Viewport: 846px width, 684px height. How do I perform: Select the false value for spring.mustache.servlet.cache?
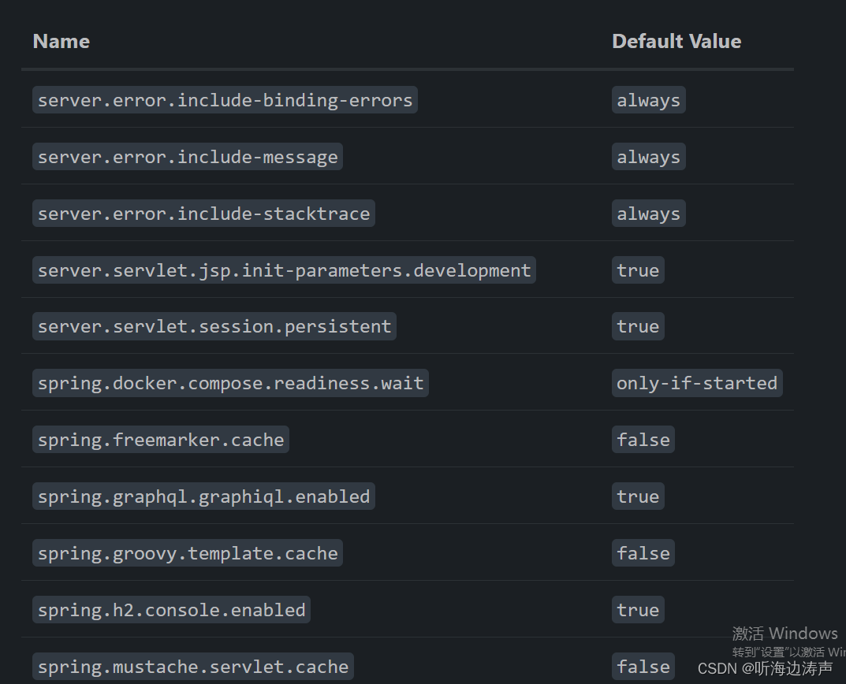point(643,666)
